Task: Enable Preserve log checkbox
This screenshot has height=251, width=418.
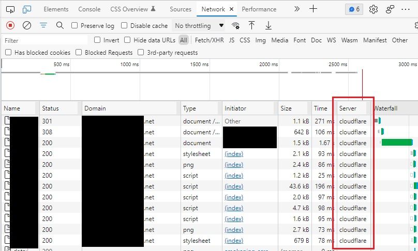Action: [x=74, y=25]
